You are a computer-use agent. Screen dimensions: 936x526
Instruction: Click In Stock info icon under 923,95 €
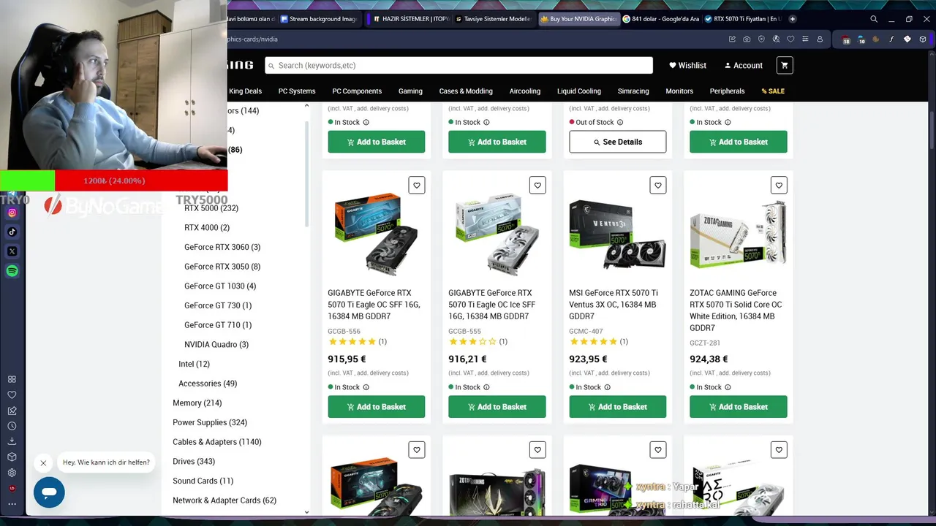coord(608,387)
